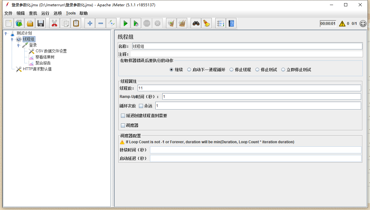Image resolution: width=370 pixels, height=210 pixels.
Task: Select 聚合报告 listener in tree
Action: click(43, 63)
